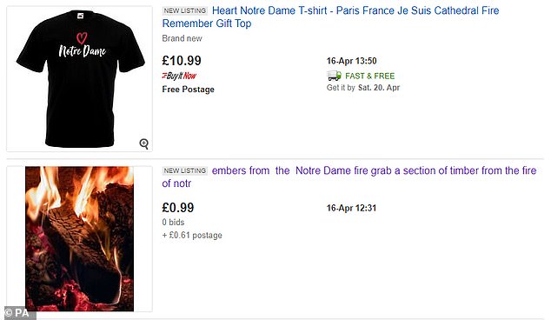
Task: Click the £0.99 price
Action: (178, 208)
